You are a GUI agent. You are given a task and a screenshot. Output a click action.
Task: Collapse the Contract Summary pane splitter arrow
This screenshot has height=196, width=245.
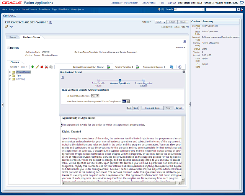(x=190, y=105)
